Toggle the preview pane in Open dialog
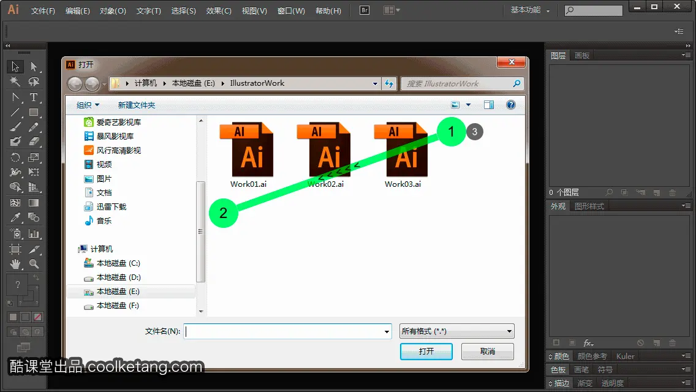696x392 pixels. tap(489, 105)
